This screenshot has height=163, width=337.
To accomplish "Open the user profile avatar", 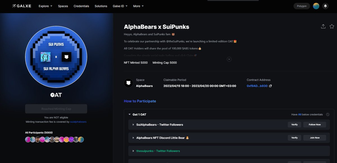I will pyautogui.click(x=316, y=6).
